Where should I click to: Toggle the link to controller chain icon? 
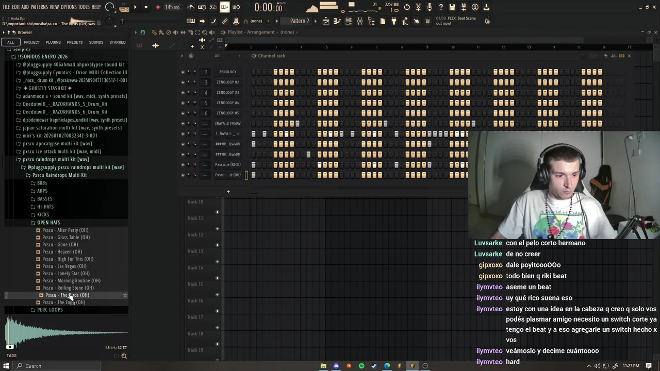tap(225, 21)
